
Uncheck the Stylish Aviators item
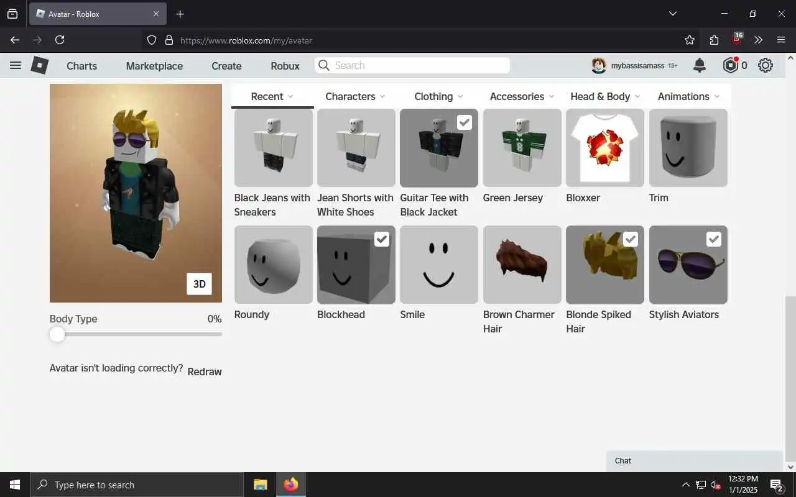(714, 239)
